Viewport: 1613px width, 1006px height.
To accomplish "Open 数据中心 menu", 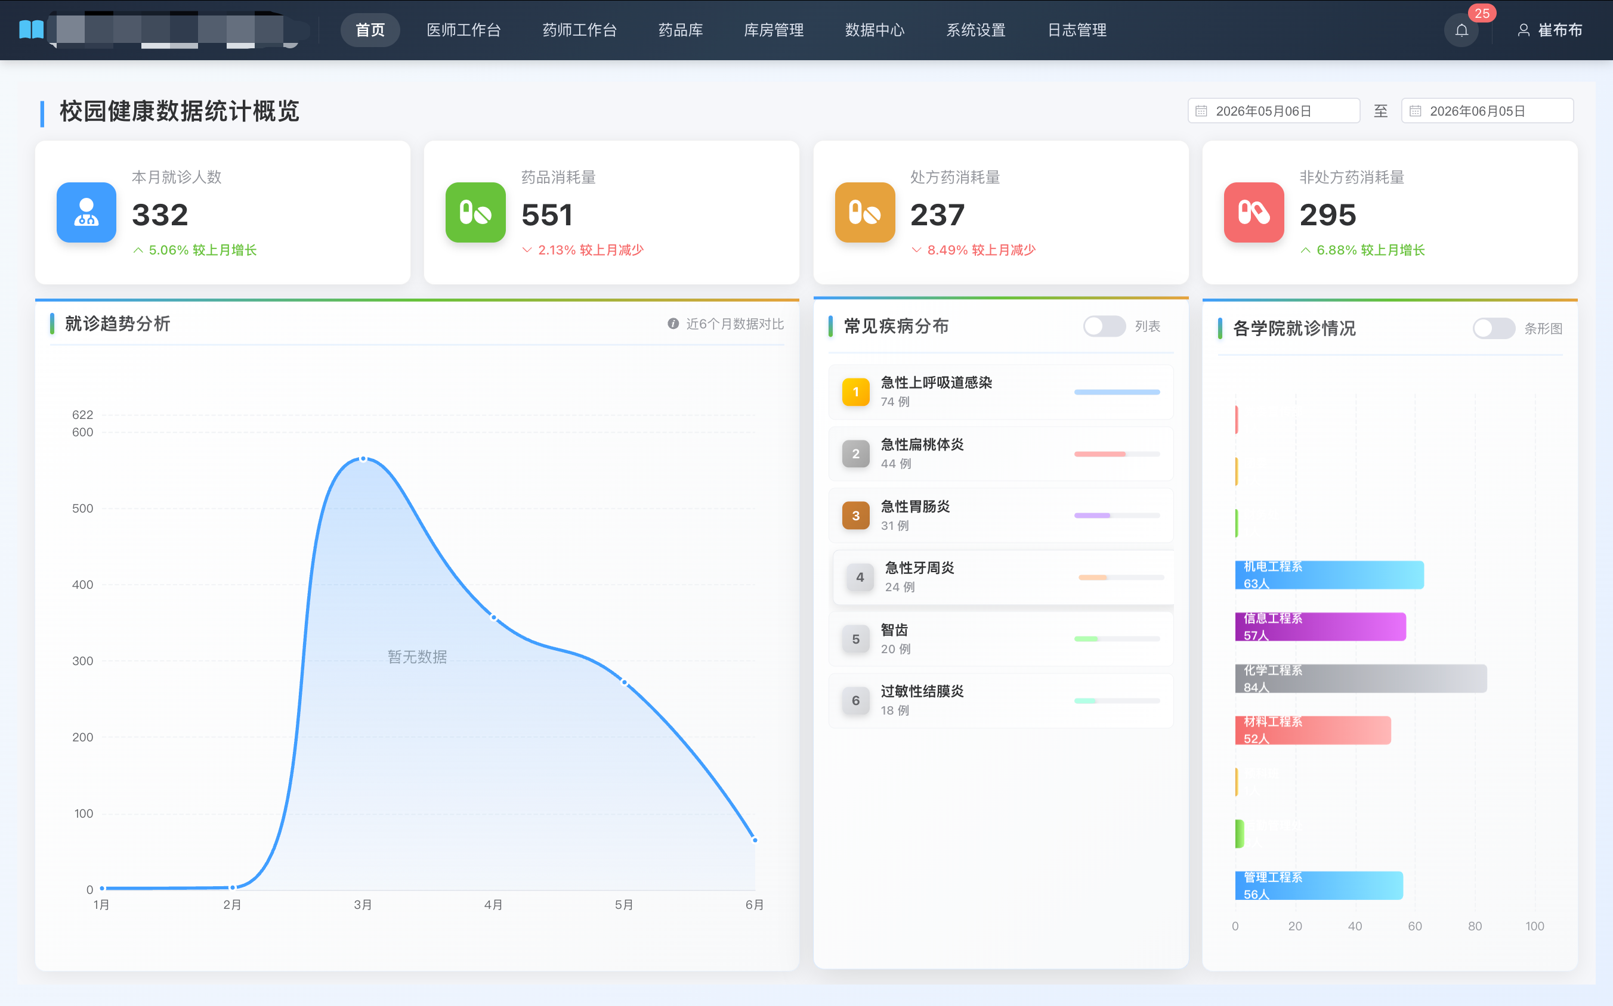I will point(875,30).
